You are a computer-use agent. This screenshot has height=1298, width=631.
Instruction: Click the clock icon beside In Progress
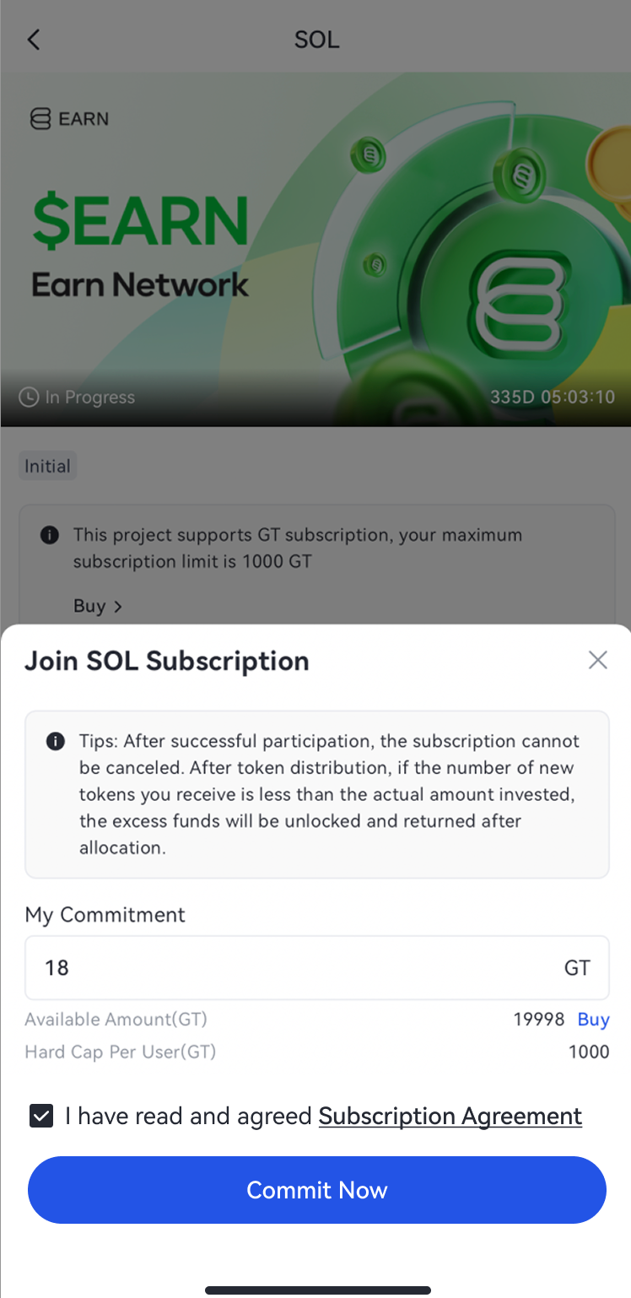click(x=29, y=398)
